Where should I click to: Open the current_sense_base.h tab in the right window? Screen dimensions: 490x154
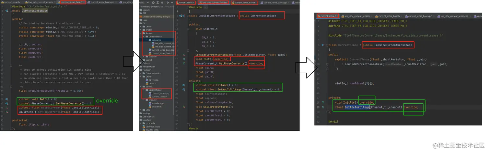[388, 16]
